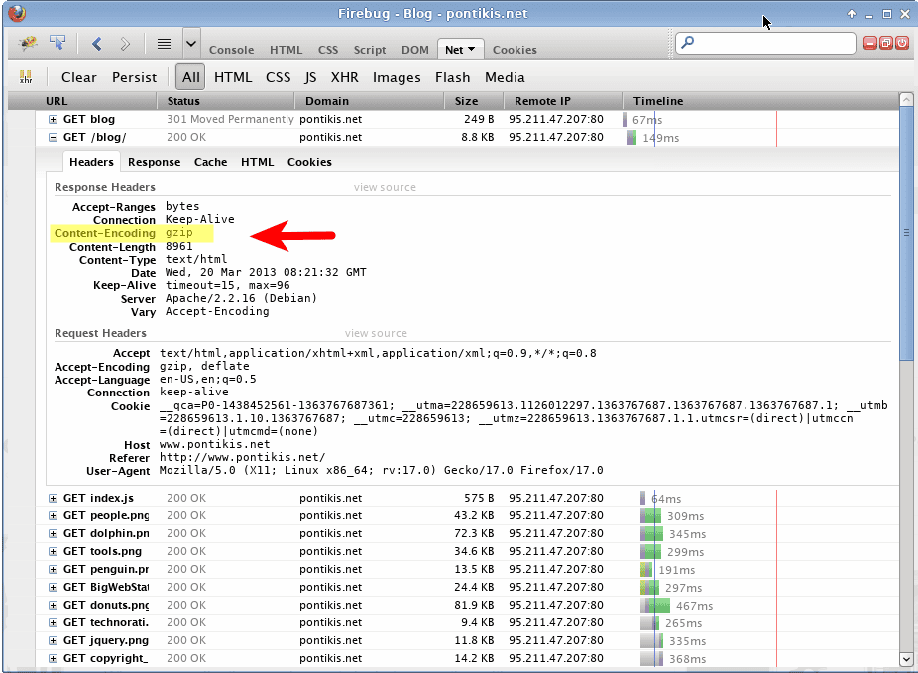Image resolution: width=918 pixels, height=673 pixels.
Task: Filter requests by Media
Action: pos(505,77)
